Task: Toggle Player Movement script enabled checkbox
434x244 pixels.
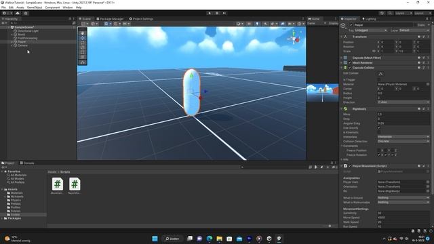Action: [x=350, y=166]
